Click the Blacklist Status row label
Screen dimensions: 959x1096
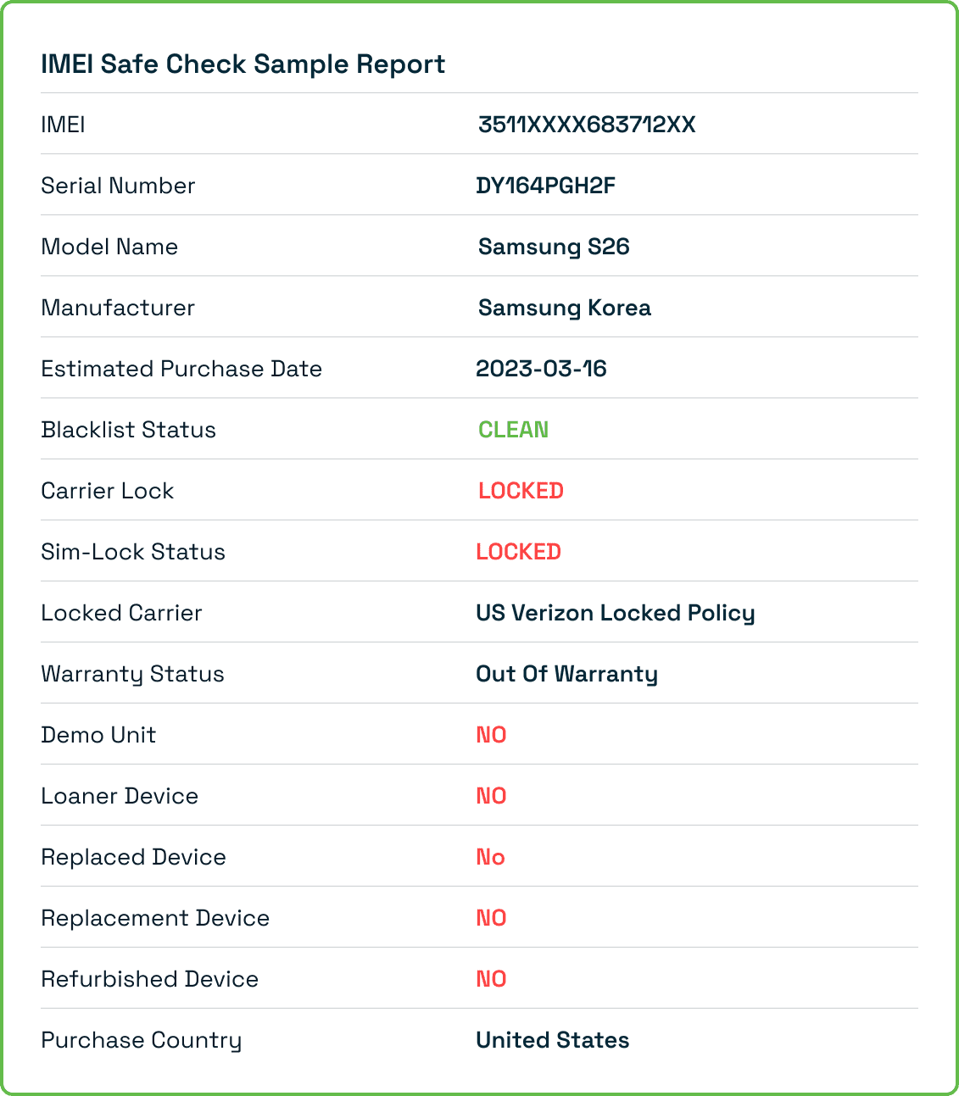(128, 430)
